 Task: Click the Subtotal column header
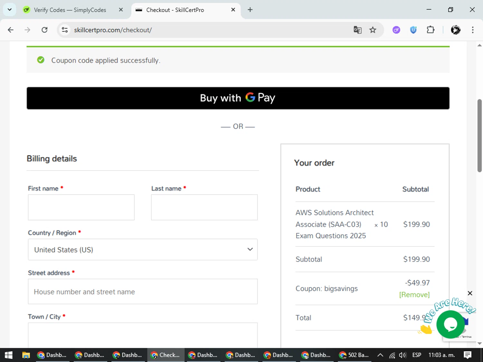pos(415,189)
